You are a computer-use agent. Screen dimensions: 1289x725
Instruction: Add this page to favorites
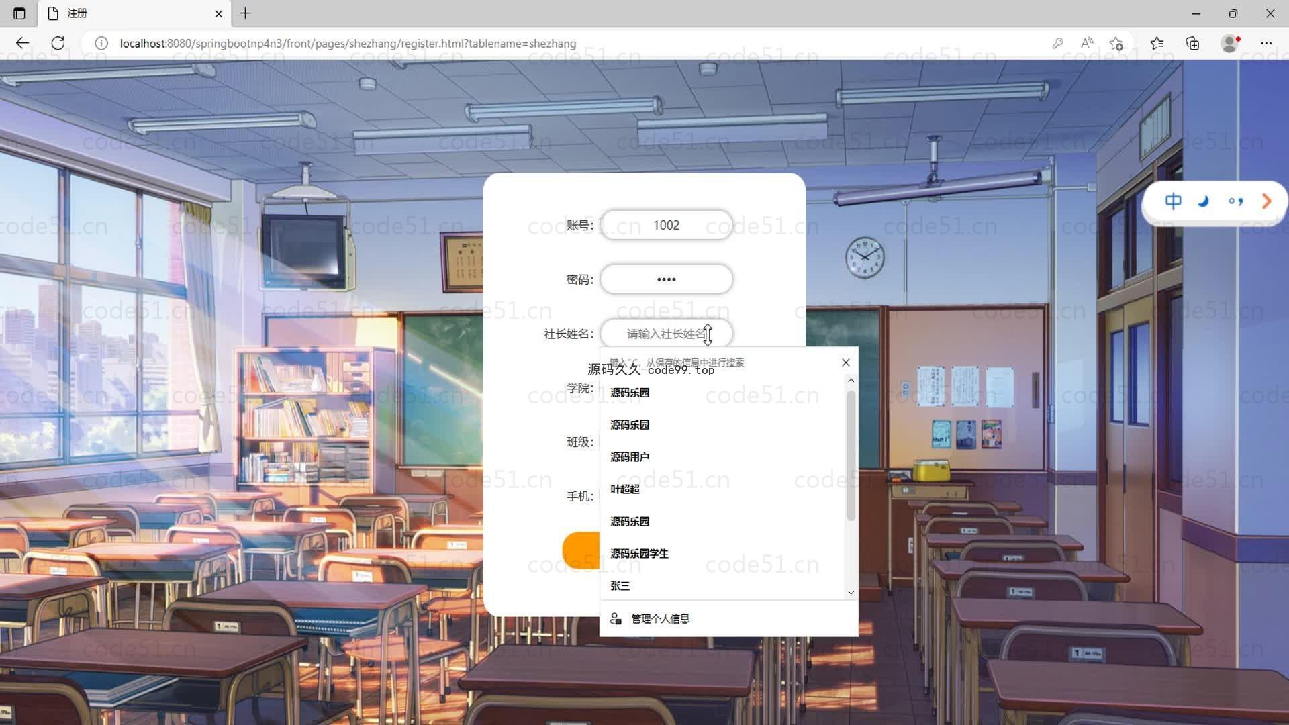pyautogui.click(x=1116, y=43)
